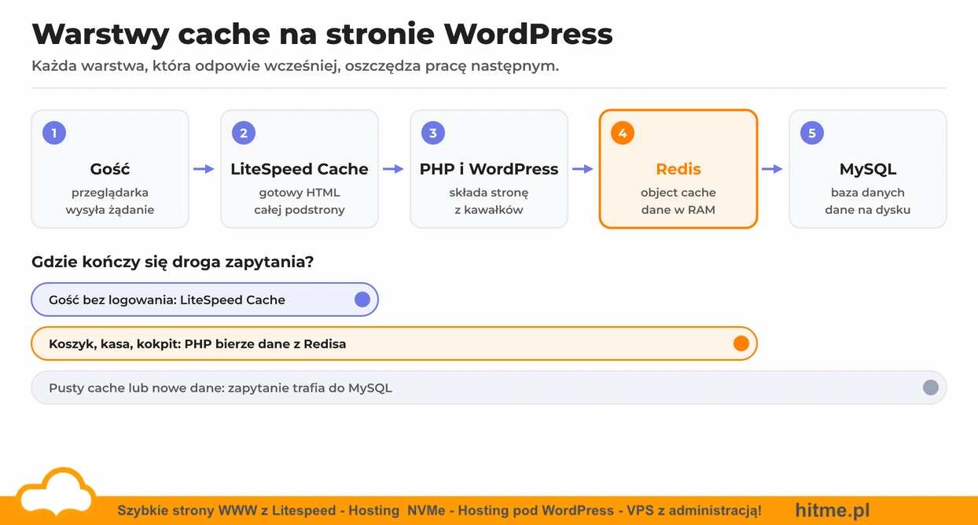The width and height of the screenshot is (978, 525).
Task: Click the Koszyk, kasa, kokpit bar
Action: pyautogui.click(x=394, y=343)
